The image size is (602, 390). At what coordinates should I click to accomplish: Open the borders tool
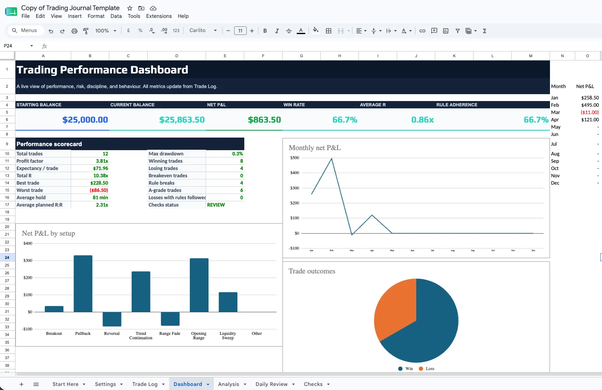click(329, 31)
